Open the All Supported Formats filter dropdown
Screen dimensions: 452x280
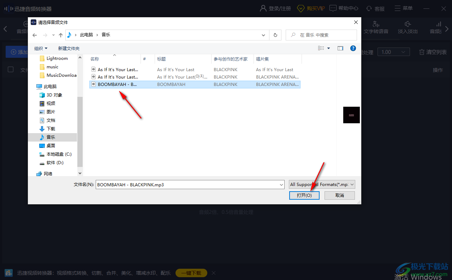pyautogui.click(x=322, y=185)
